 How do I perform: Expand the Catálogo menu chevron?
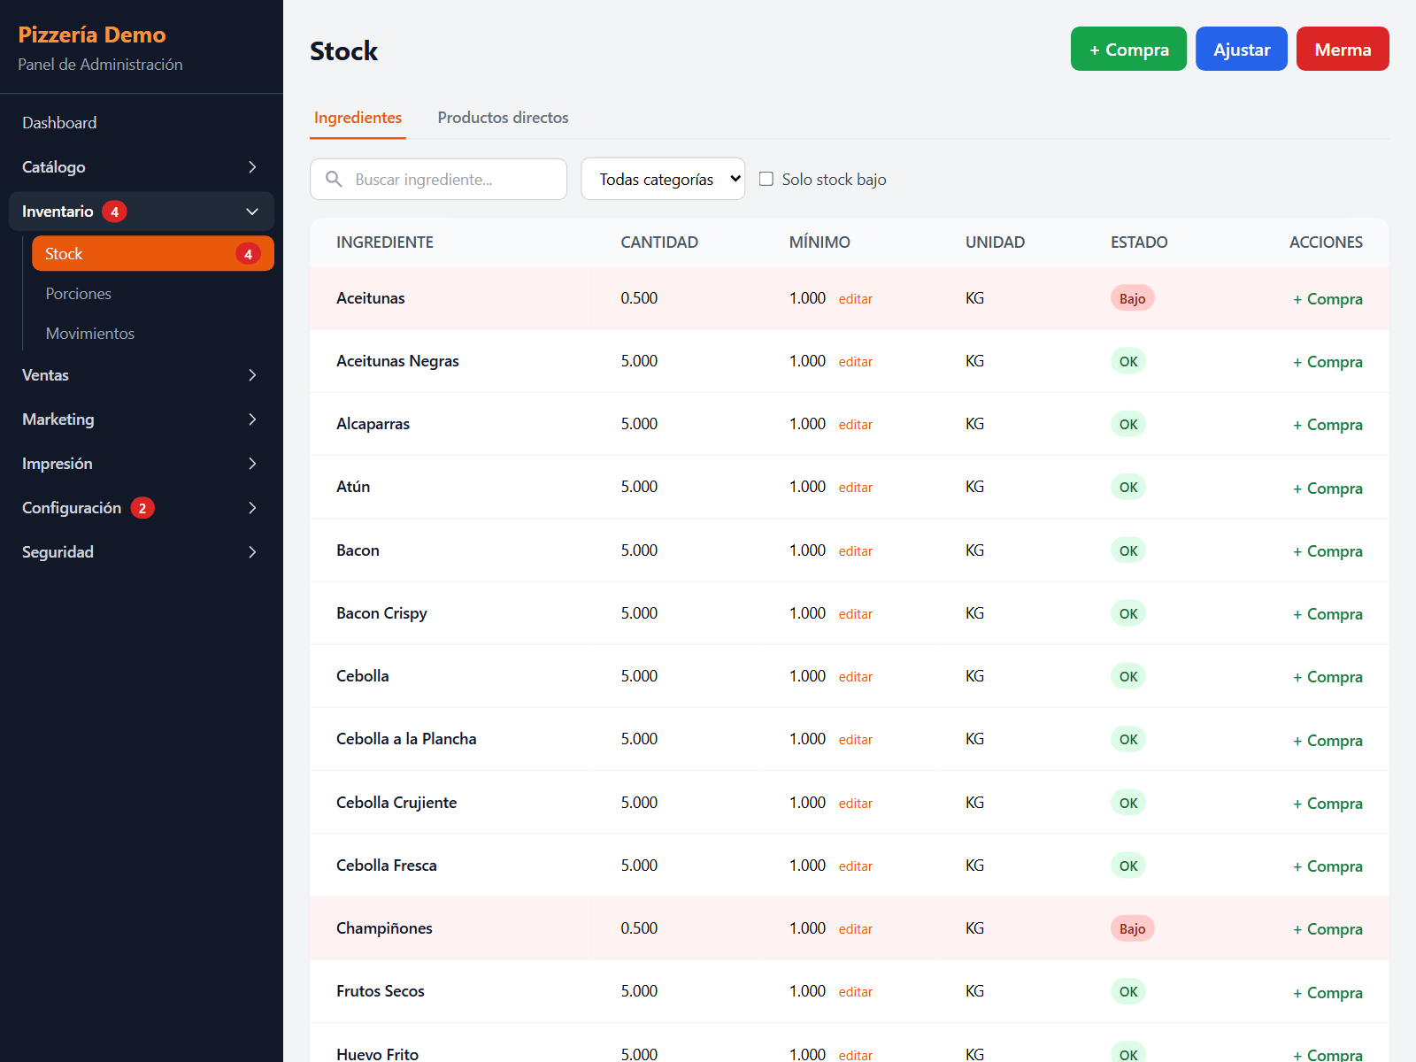coord(252,167)
